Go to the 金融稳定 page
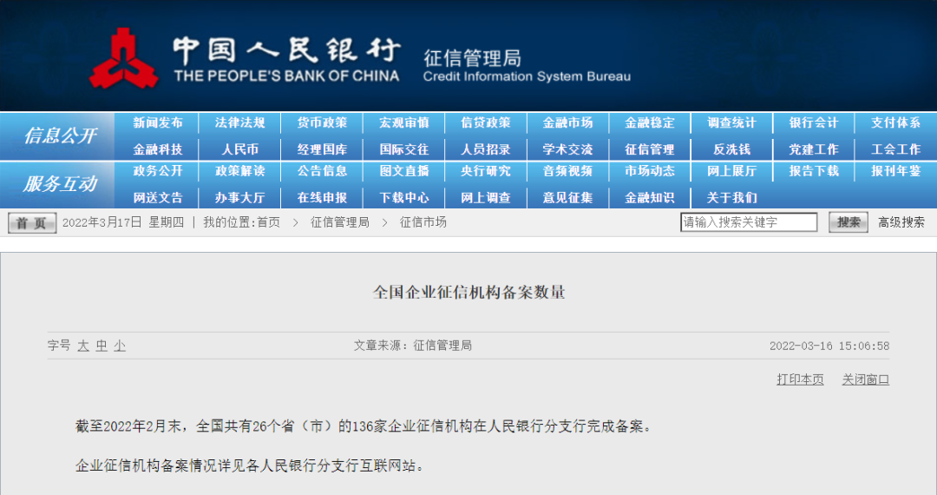This screenshot has width=937, height=495. [x=650, y=122]
